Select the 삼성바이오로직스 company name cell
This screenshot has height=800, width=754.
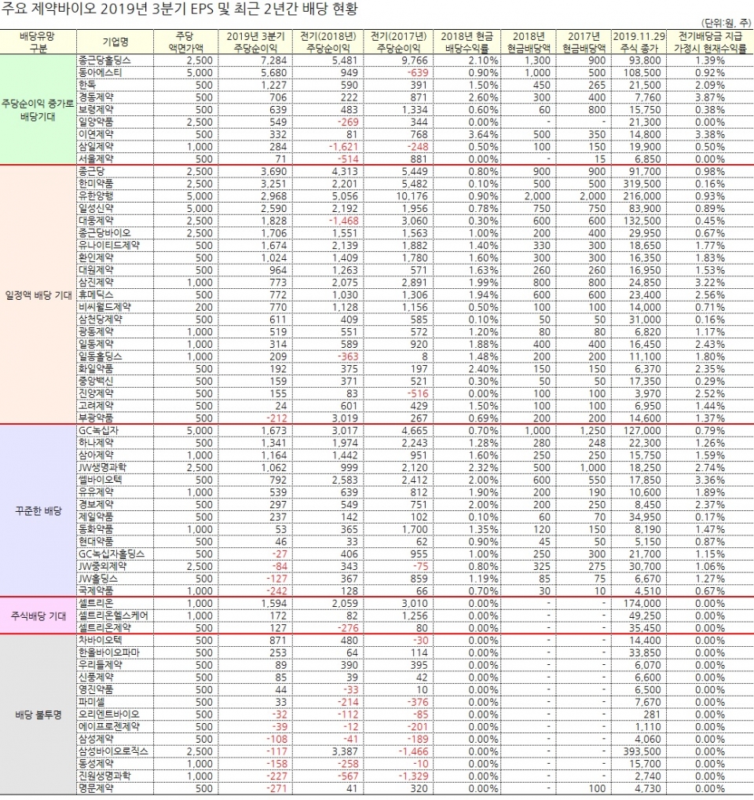[114, 751]
